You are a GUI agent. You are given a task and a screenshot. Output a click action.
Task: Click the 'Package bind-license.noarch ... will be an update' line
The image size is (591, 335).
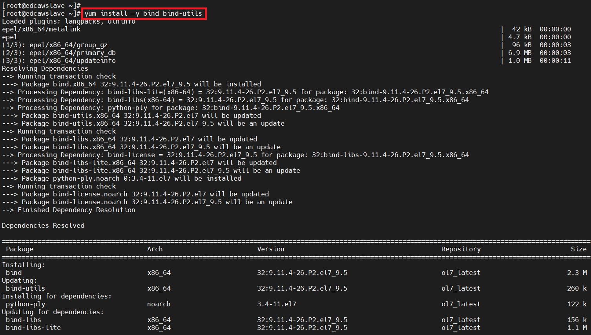coord(147,202)
